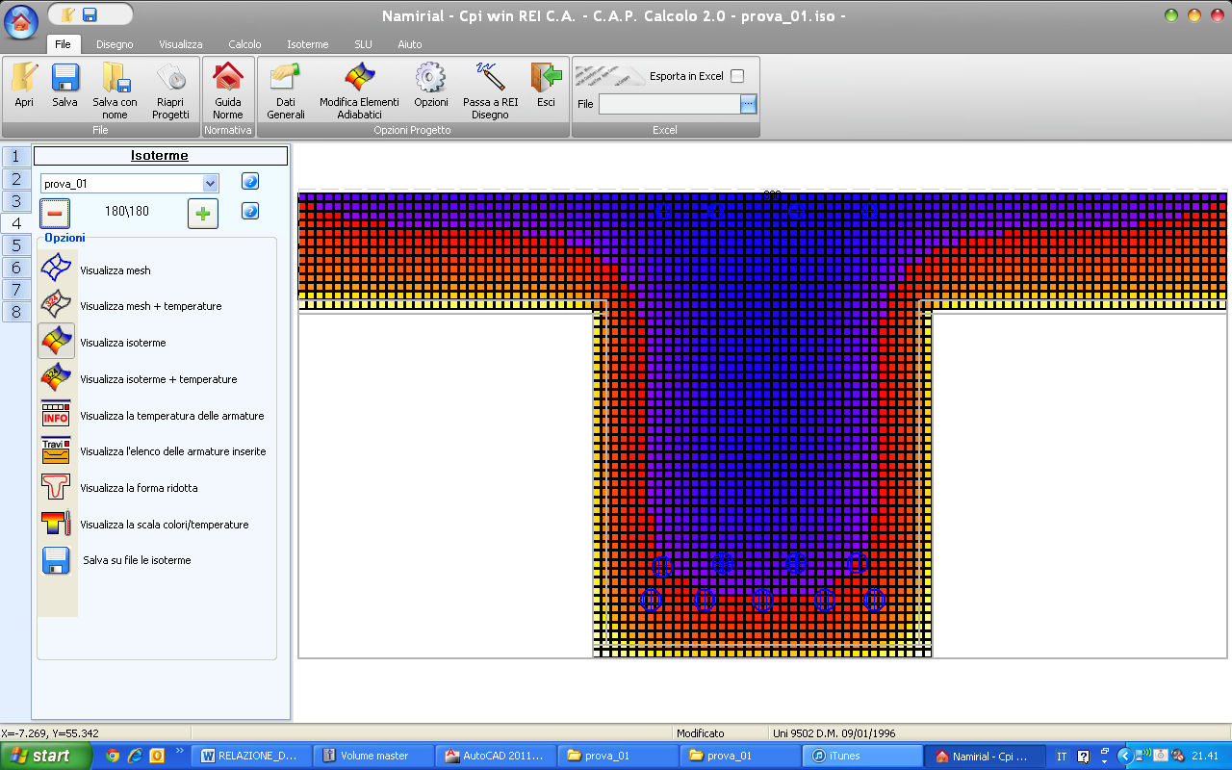Open AutoCAD 2011 taskbar button
Screen dimensions: 1232x770
pyautogui.click(x=497, y=756)
